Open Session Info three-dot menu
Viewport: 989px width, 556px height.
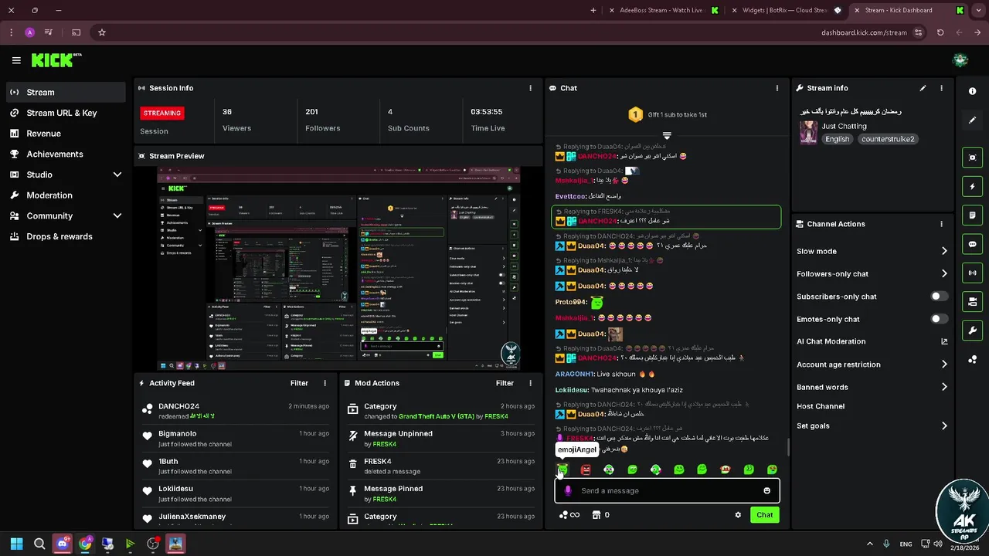[530, 88]
